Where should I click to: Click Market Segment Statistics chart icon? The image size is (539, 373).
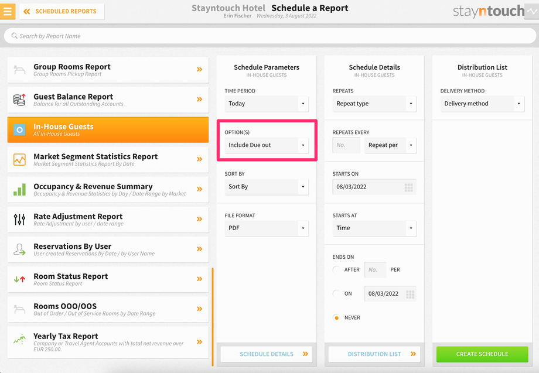pyautogui.click(x=19, y=160)
